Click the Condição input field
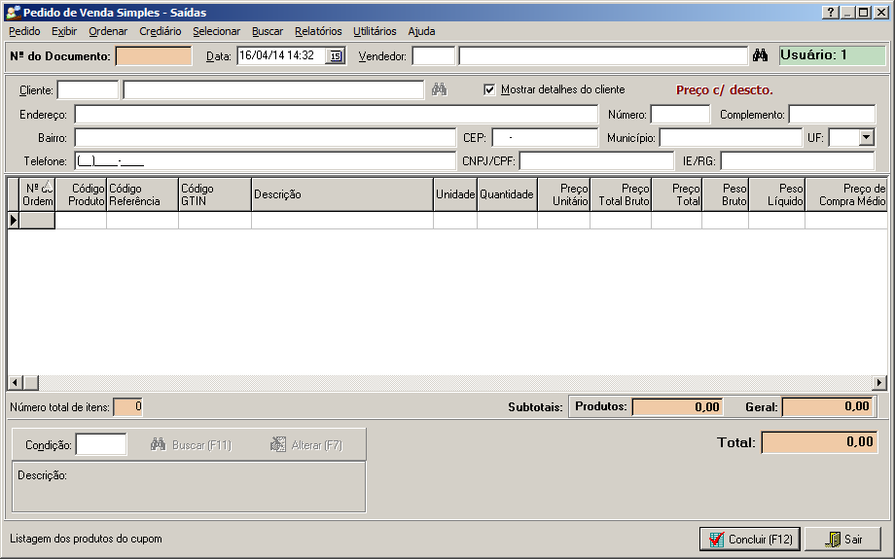Viewport: 895px width, 559px height. [x=101, y=445]
